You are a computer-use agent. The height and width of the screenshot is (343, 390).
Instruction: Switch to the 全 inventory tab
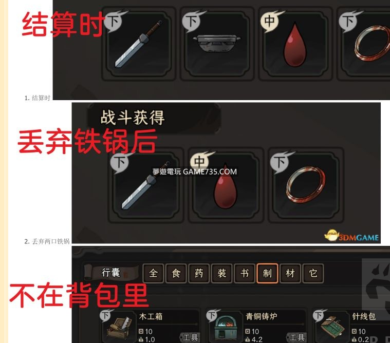pyautogui.click(x=153, y=273)
